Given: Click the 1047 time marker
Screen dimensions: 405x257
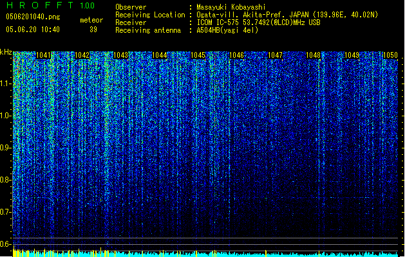Looking at the screenshot, I should click(276, 55).
